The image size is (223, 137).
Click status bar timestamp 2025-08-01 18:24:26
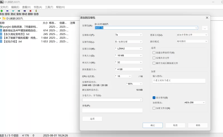coord(55,135)
